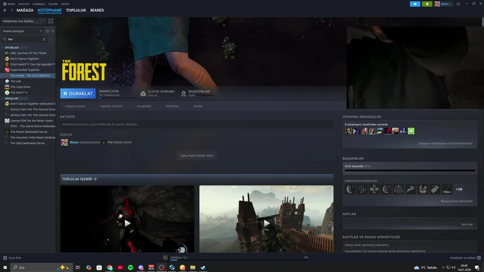The image size is (484, 272).
Task: Open the Başarımlar gear next to cloud status
Action: coord(183,93)
